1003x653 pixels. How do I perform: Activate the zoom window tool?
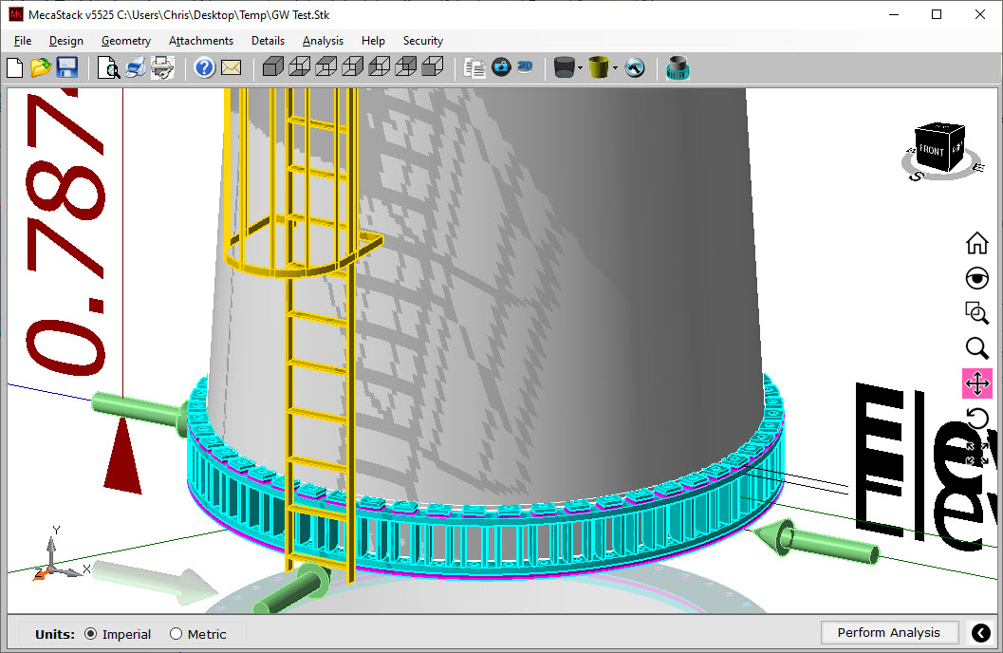[976, 313]
